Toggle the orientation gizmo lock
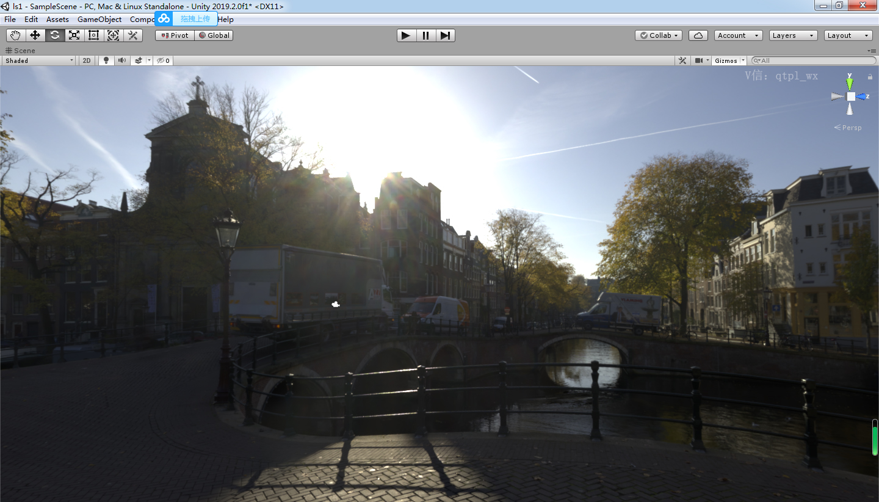 (x=870, y=77)
